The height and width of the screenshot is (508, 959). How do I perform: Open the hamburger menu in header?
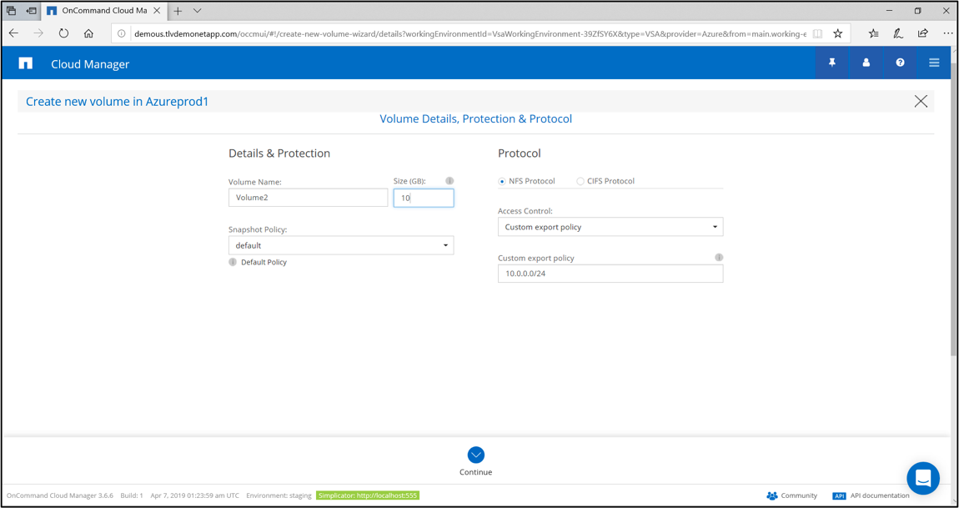tap(934, 63)
